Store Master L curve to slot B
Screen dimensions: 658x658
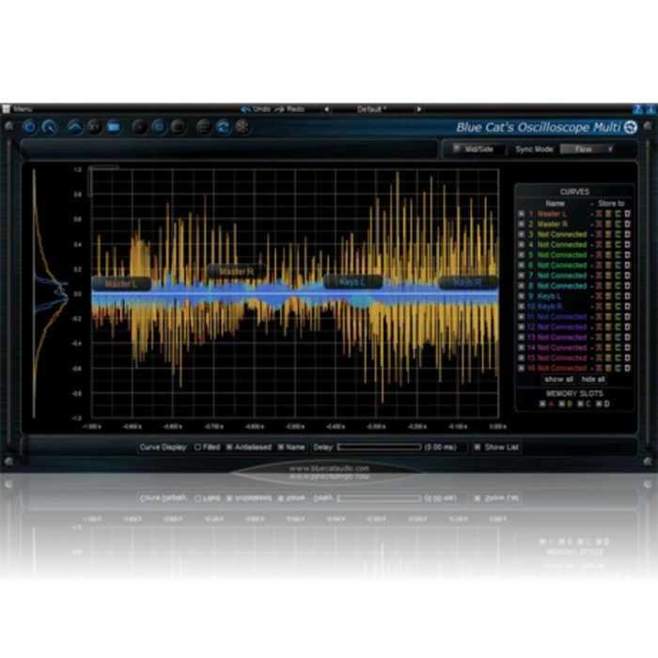click(x=608, y=214)
